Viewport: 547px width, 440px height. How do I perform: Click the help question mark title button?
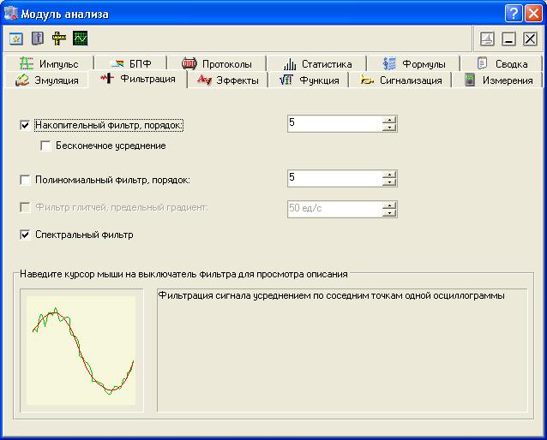point(514,14)
